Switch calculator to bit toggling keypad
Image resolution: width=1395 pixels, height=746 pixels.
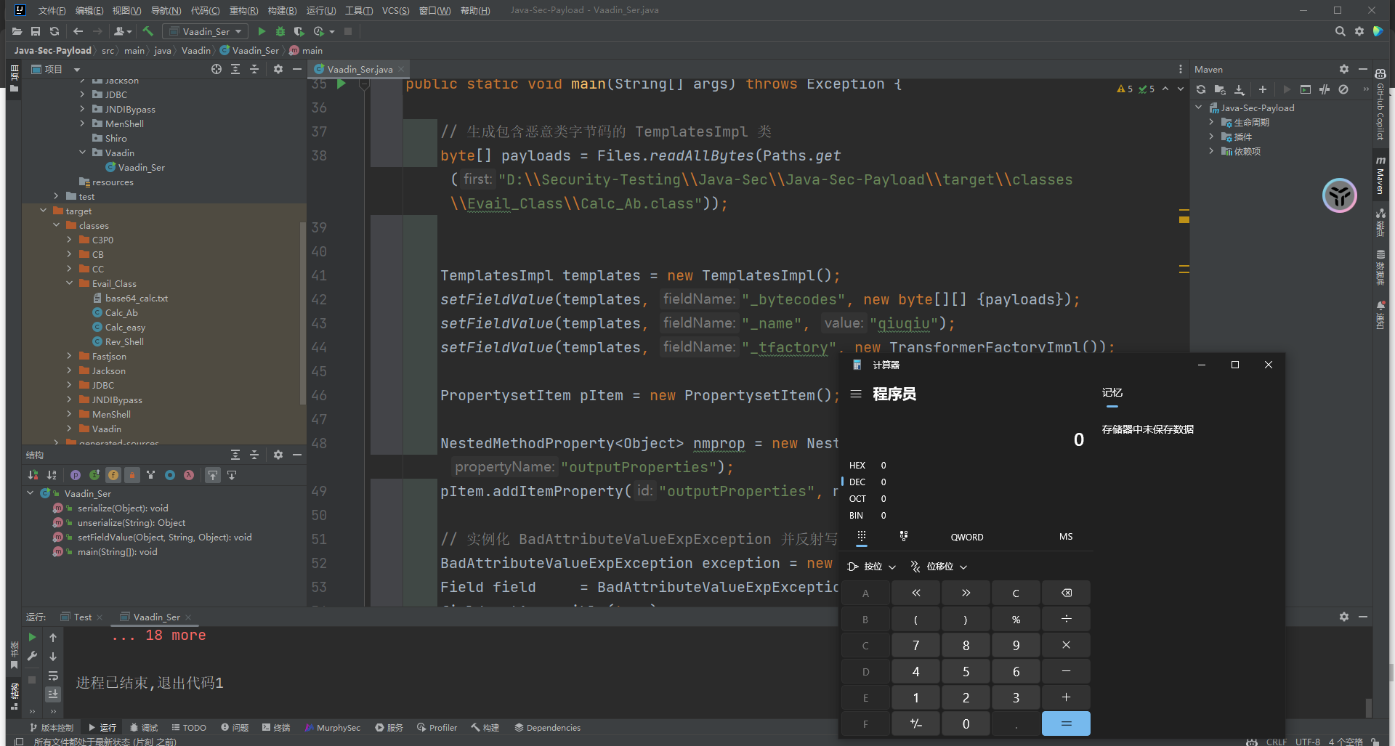pyautogui.click(x=904, y=536)
